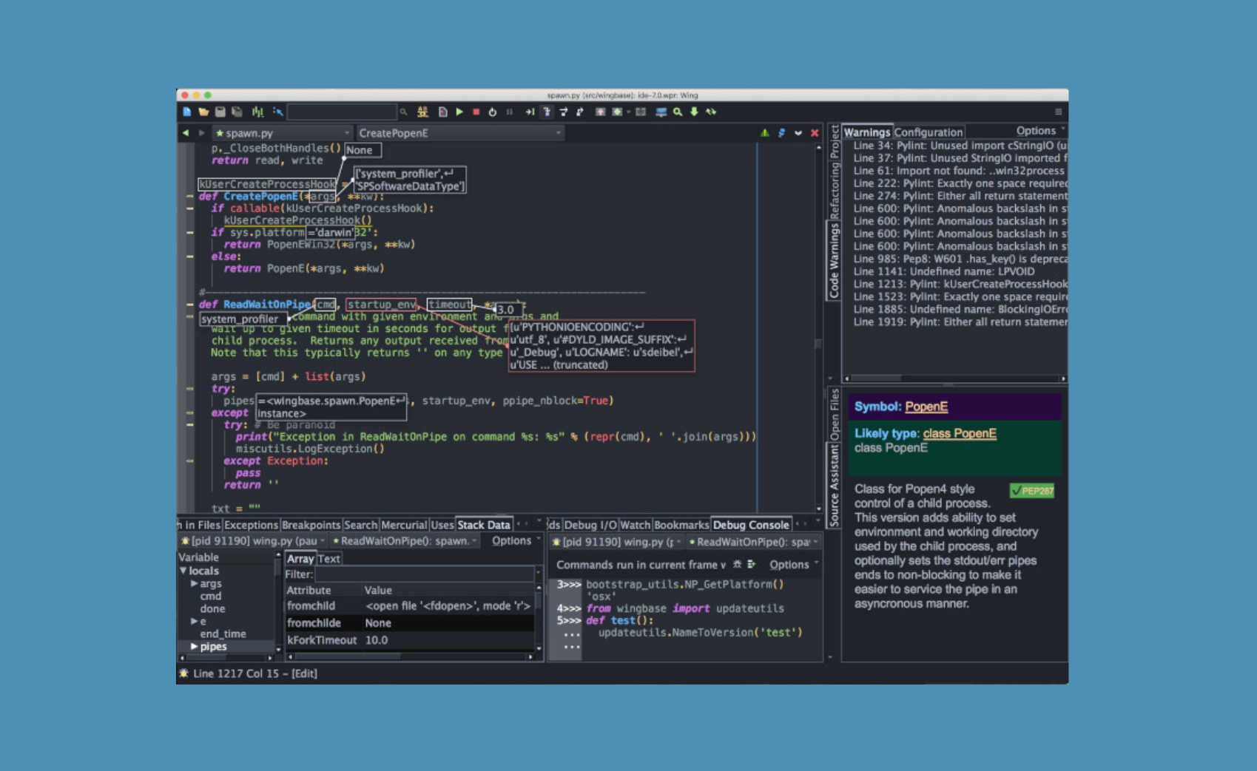Select the Bookmarks tab
The height and width of the screenshot is (771, 1257).
681,525
